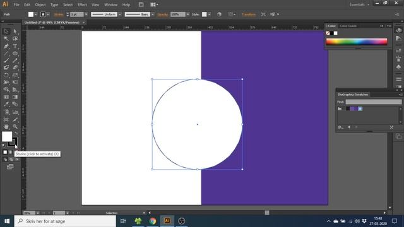Apply solid Color mode below fill box

[x=5, y=153]
